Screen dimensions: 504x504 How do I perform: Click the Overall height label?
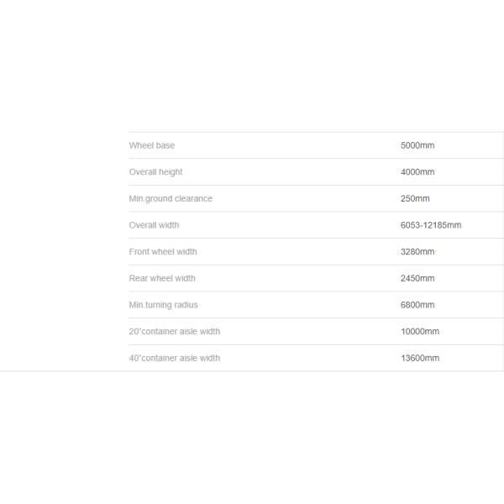click(155, 172)
